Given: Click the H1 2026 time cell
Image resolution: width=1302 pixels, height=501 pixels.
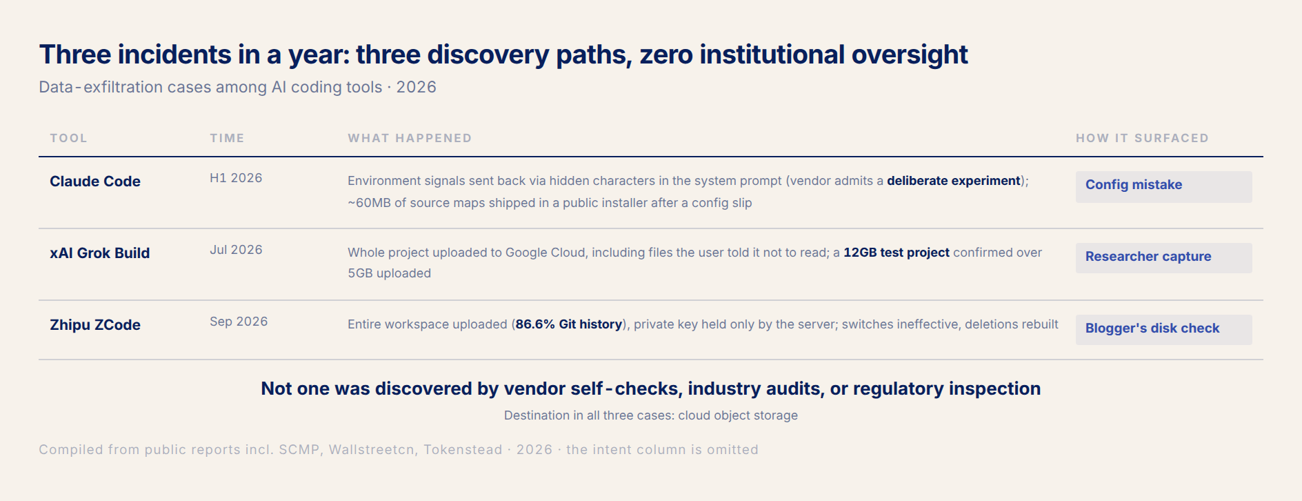Looking at the screenshot, I should pos(236,178).
